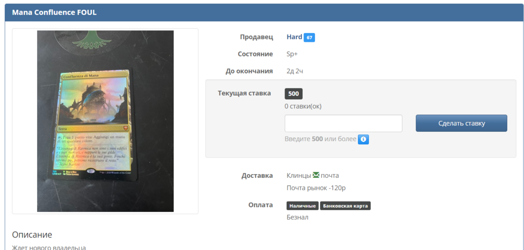The height and width of the screenshot is (250, 524).
Task: Click the current bid badge showing 500
Action: click(293, 94)
